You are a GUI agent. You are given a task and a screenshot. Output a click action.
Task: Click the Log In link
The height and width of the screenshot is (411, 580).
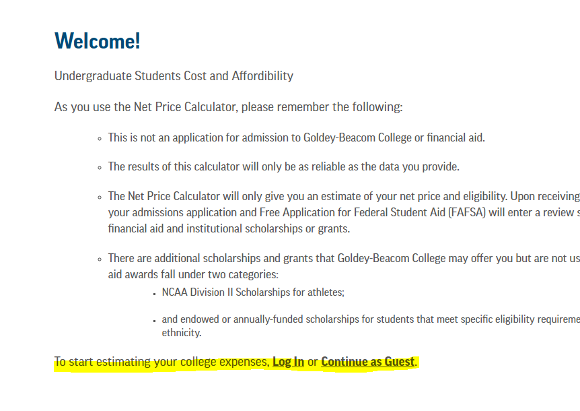pos(288,362)
